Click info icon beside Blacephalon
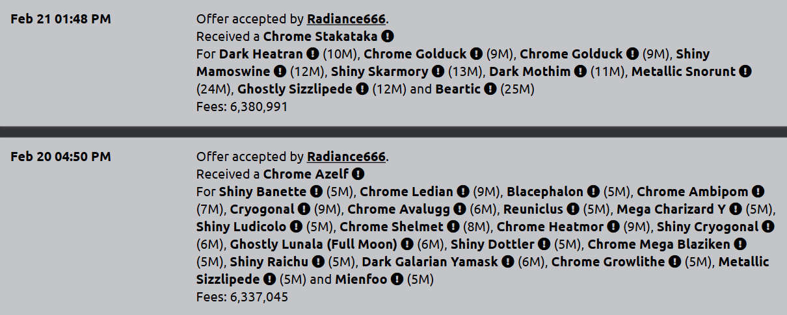Screen dimensions: 787x315 pos(594,192)
